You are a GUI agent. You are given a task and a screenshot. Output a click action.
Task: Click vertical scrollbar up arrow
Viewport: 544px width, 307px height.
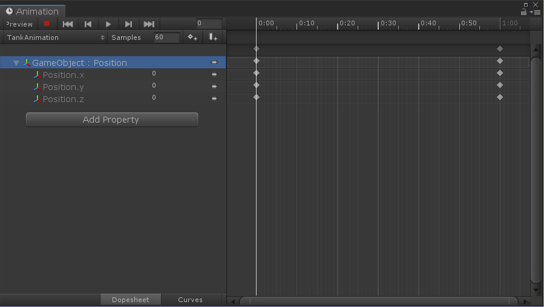pos(536,50)
